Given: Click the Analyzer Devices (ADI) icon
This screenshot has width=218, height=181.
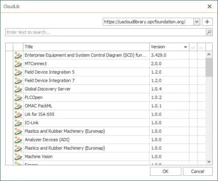Looking at the screenshot, I should coord(18,140).
